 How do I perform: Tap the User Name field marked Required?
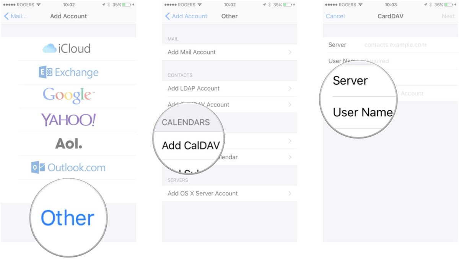390,61
